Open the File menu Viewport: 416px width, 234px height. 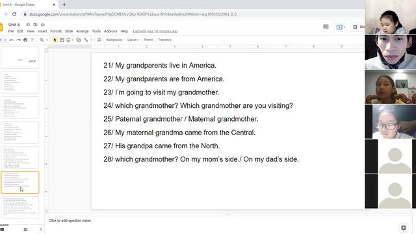tap(11, 31)
